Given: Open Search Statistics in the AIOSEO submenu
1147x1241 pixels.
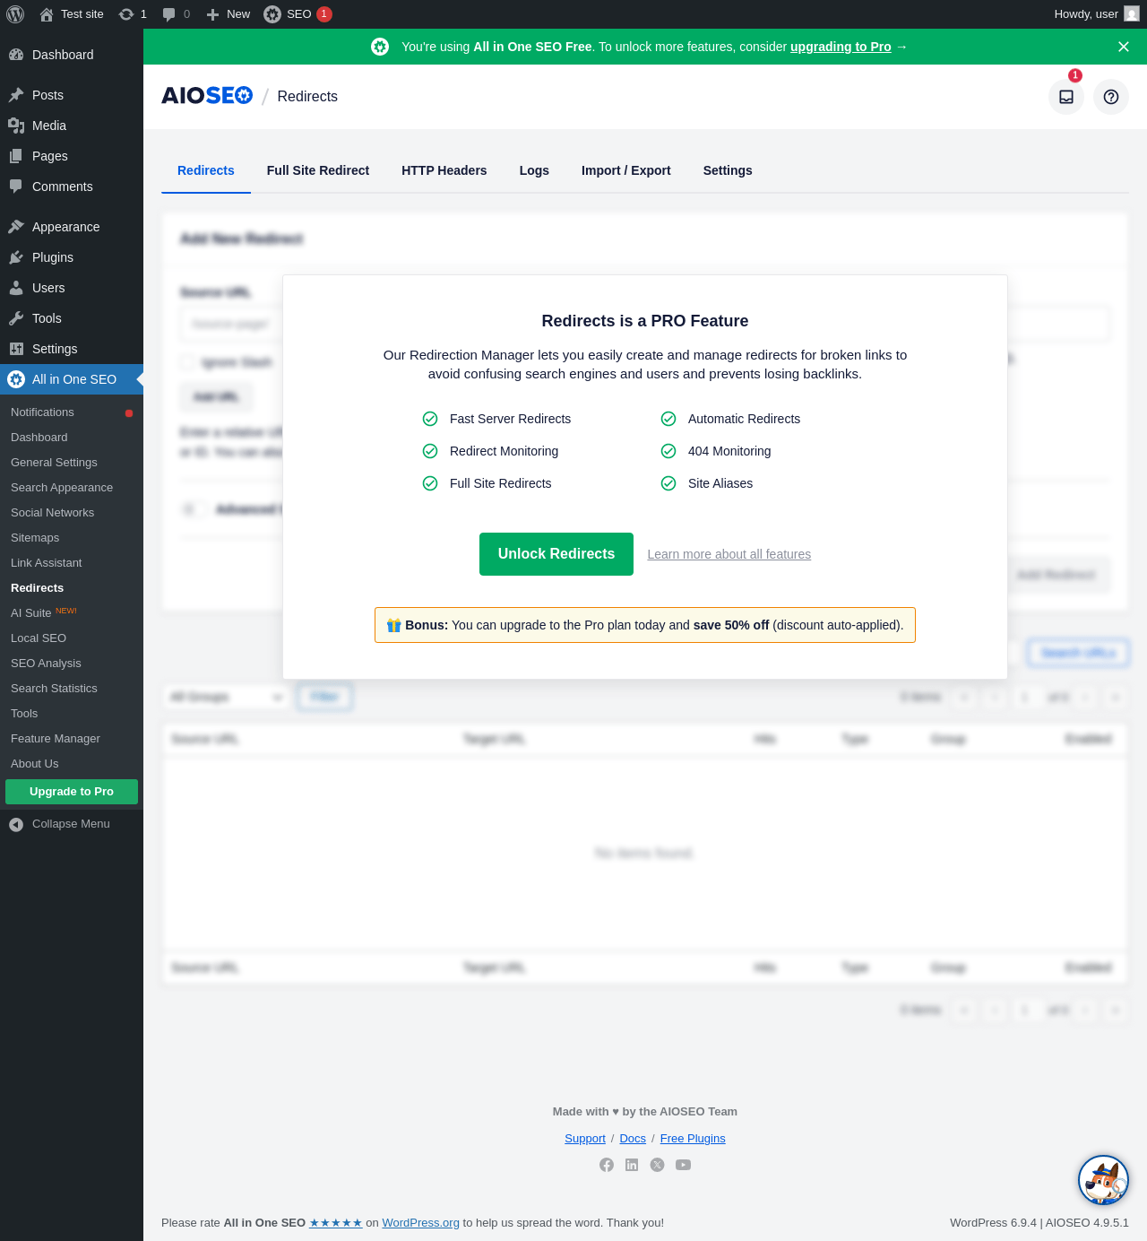Looking at the screenshot, I should pyautogui.click(x=54, y=689).
